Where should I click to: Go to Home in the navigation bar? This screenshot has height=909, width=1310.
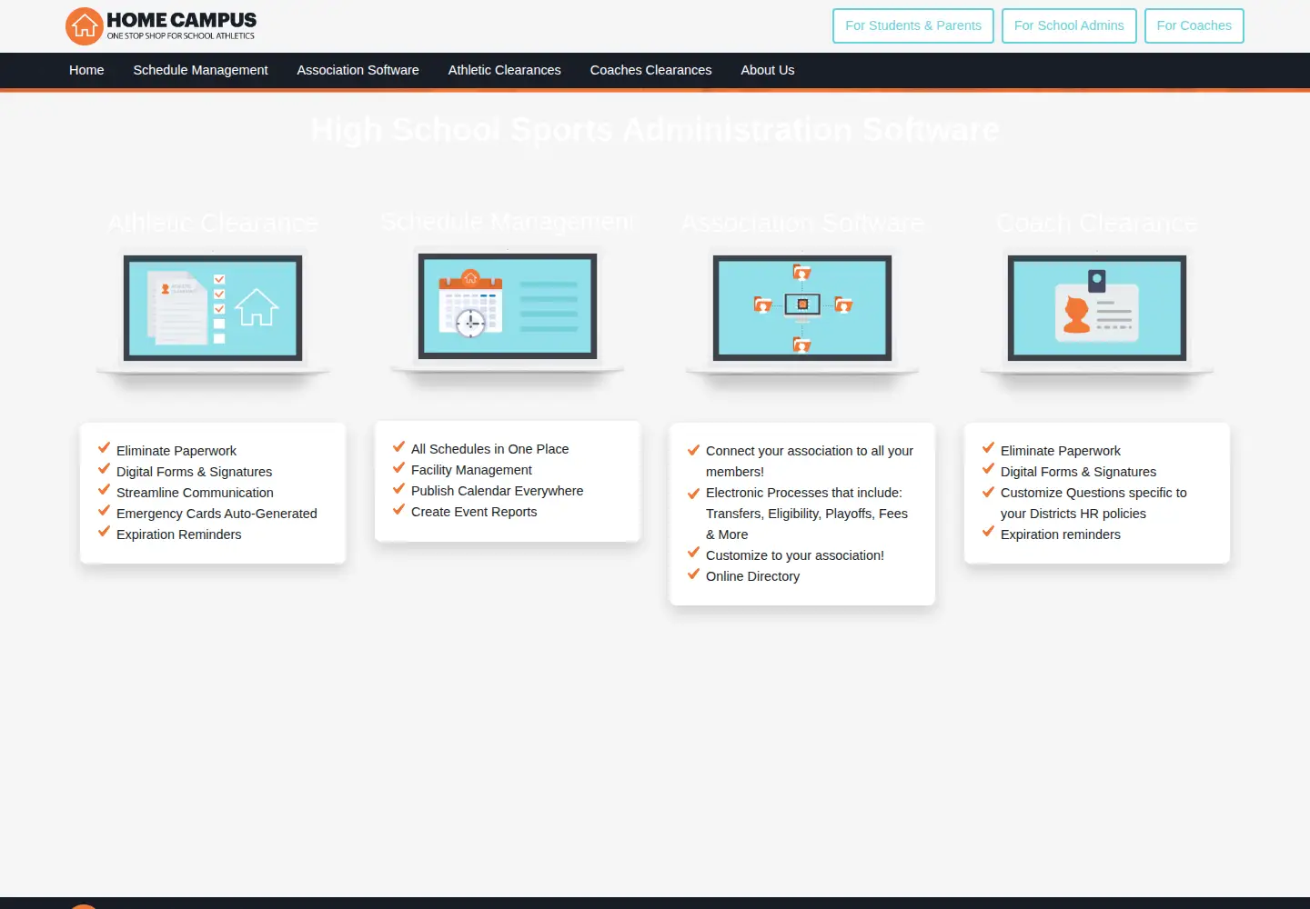[86, 70]
